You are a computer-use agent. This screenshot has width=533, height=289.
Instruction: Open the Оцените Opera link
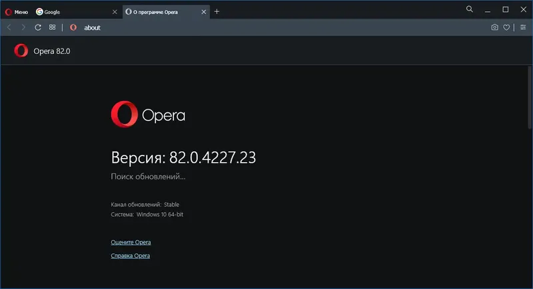(131, 242)
